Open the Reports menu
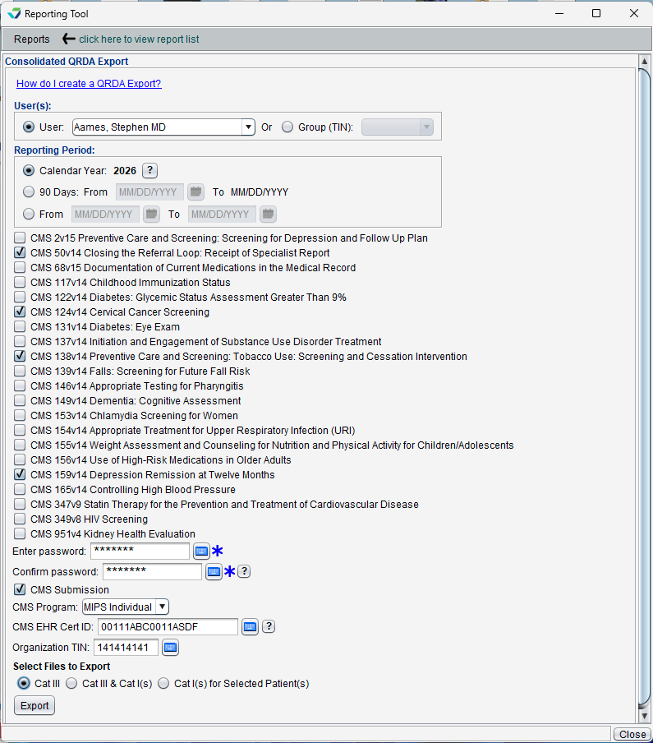 click(32, 39)
